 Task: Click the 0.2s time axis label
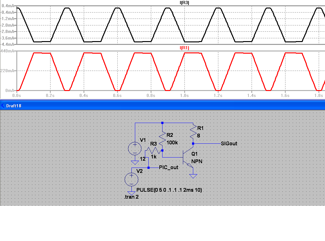50,96
